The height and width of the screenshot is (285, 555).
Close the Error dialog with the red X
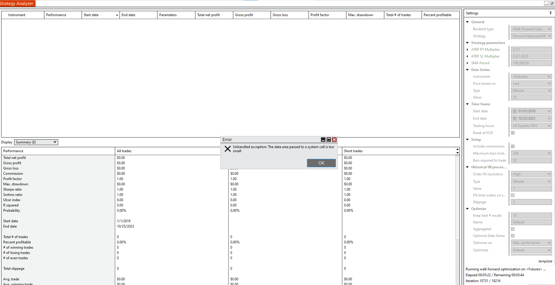click(x=334, y=140)
